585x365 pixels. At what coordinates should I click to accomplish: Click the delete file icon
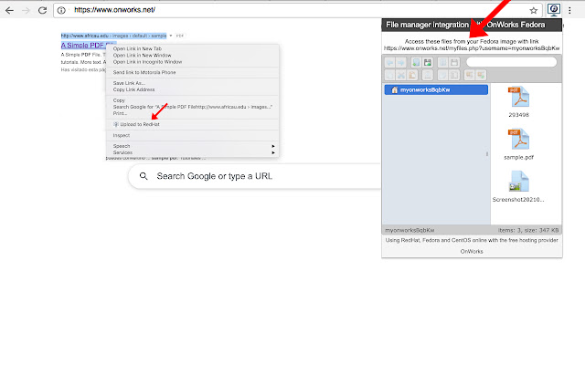tap(428, 75)
